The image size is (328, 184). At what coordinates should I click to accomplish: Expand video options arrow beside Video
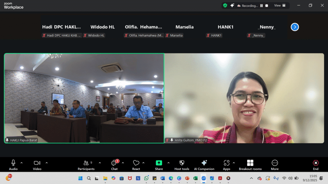46,163
